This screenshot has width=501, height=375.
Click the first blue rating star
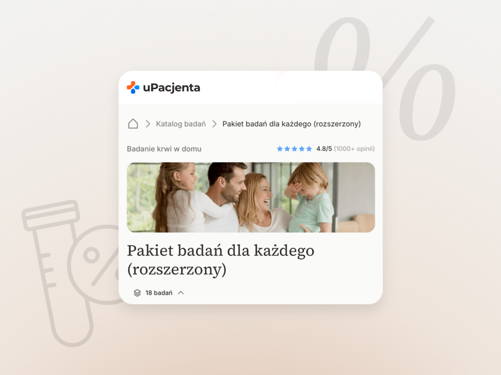point(279,148)
